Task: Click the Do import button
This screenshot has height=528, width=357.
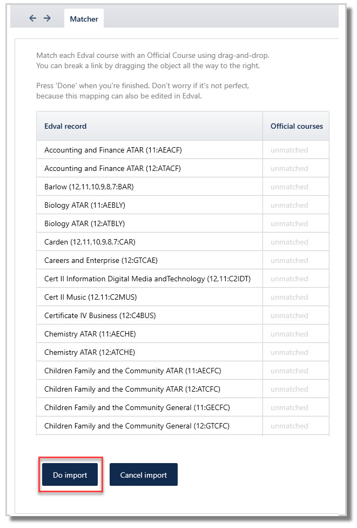Action: [70, 474]
